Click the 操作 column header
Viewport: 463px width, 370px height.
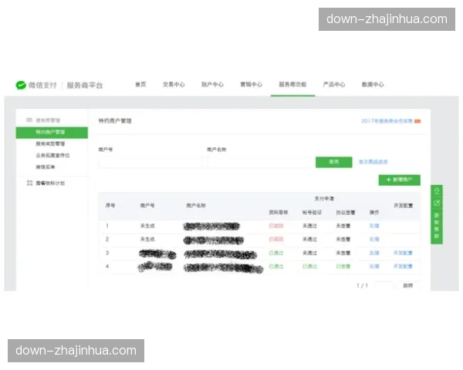pos(374,212)
